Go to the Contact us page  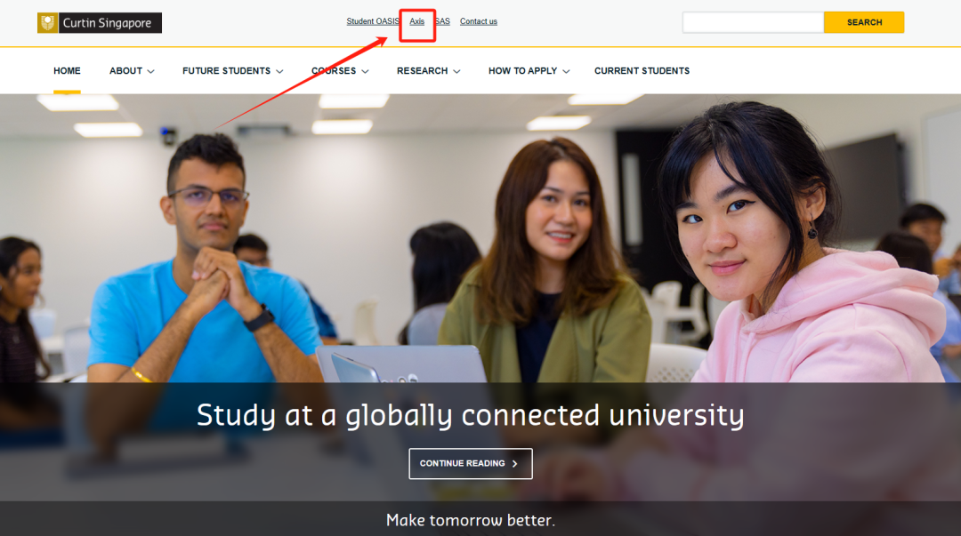coord(478,21)
